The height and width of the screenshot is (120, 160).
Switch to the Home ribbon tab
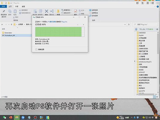click(10, 6)
